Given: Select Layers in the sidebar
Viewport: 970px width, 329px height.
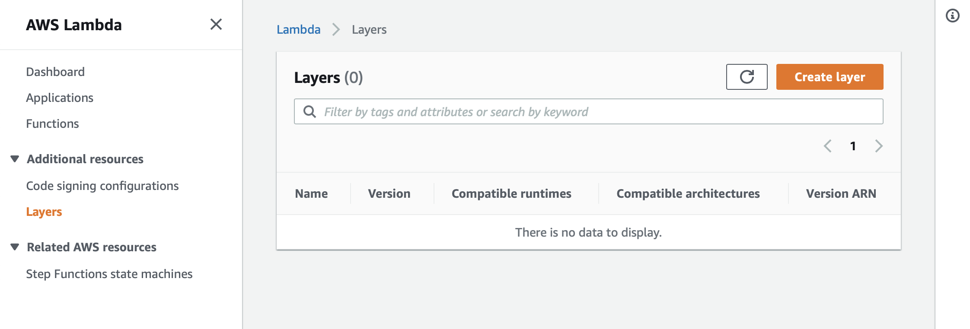Looking at the screenshot, I should coord(44,212).
